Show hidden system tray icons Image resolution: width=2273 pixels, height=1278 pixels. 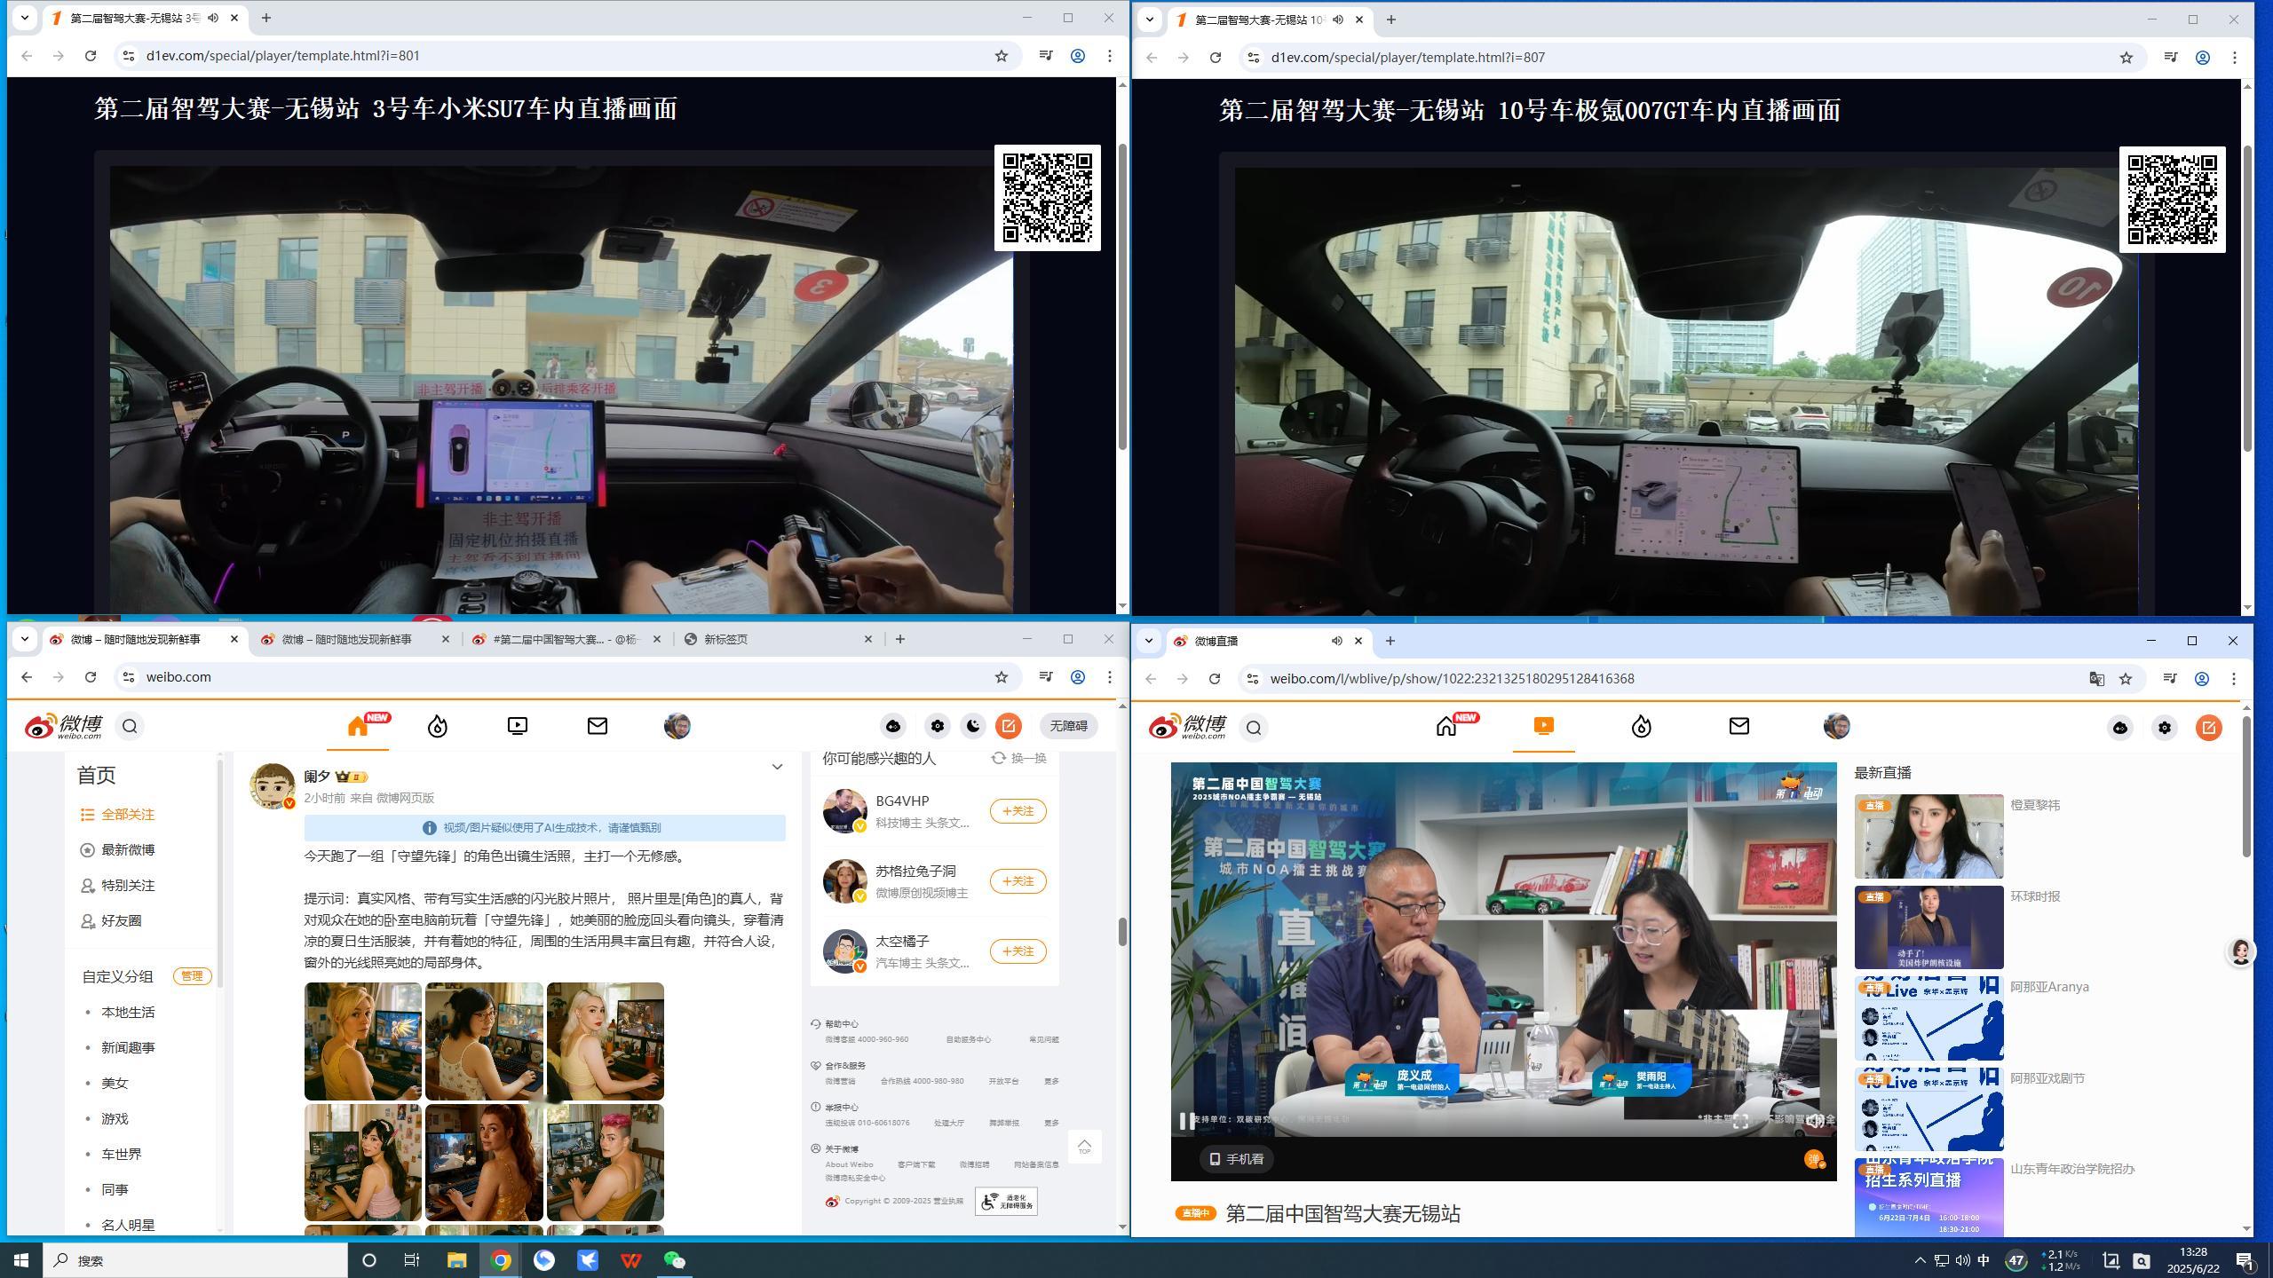[x=1919, y=1260]
